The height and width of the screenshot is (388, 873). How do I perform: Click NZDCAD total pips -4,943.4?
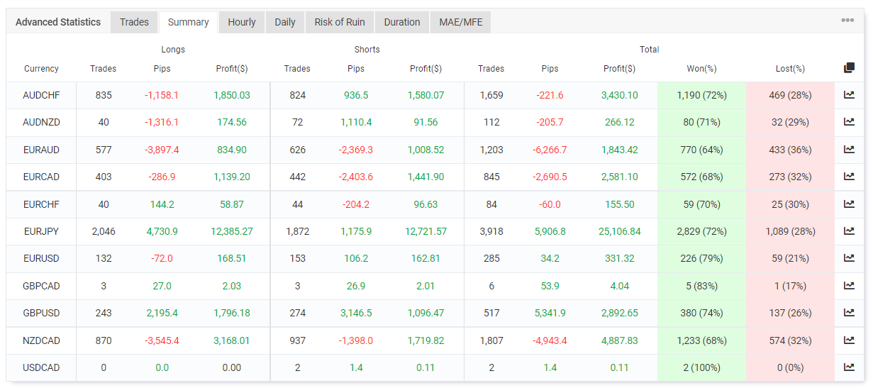550,340
